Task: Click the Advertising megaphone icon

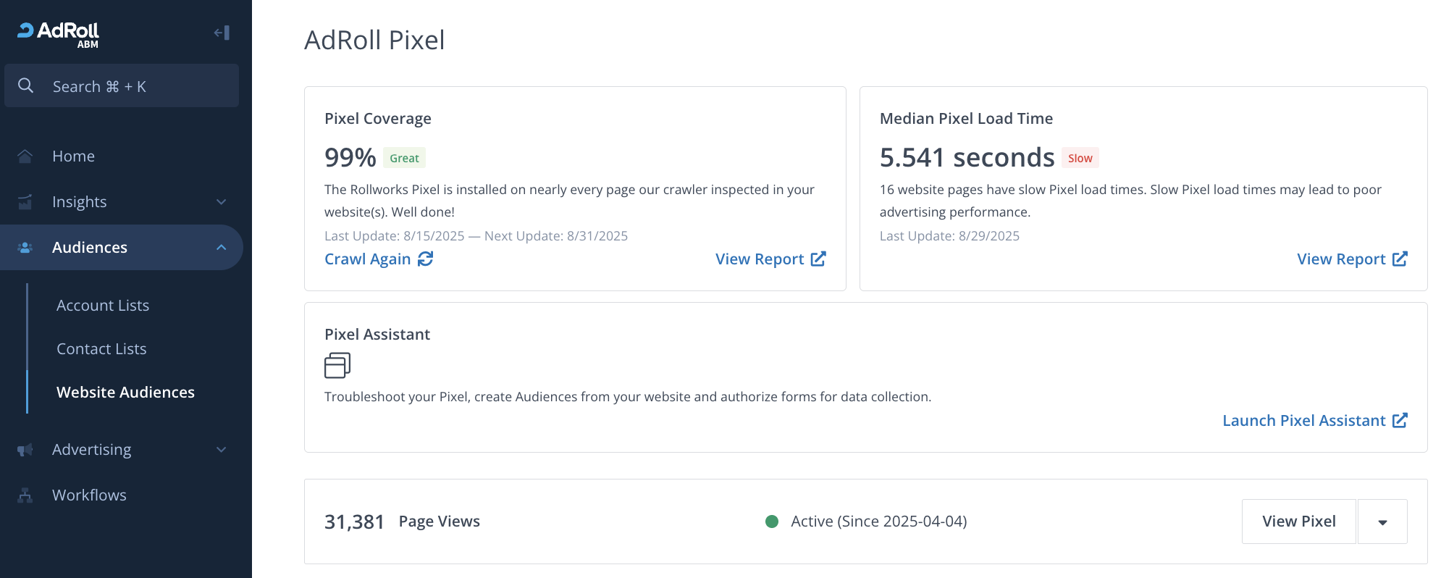Action: click(x=25, y=450)
